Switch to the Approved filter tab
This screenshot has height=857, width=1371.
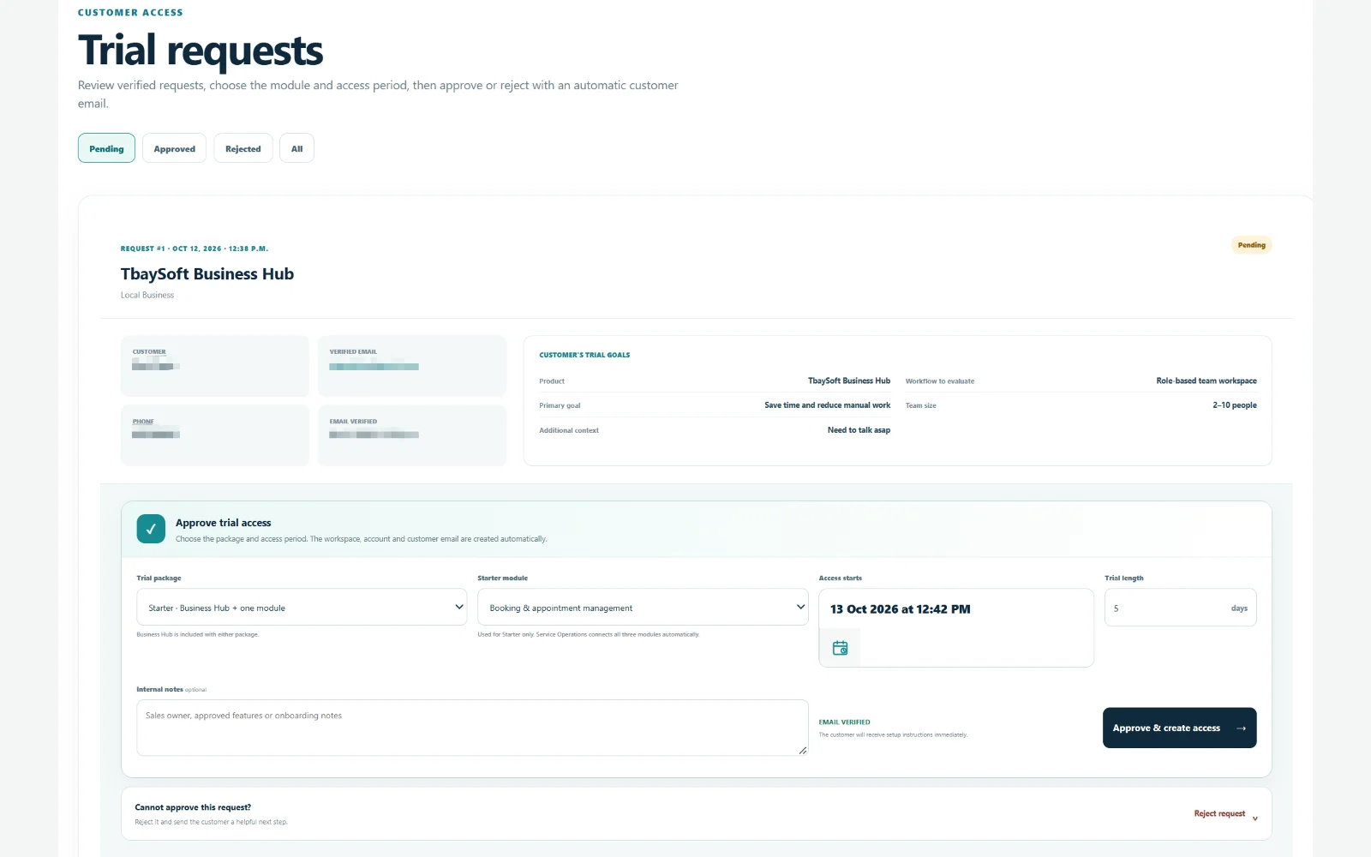tap(175, 148)
